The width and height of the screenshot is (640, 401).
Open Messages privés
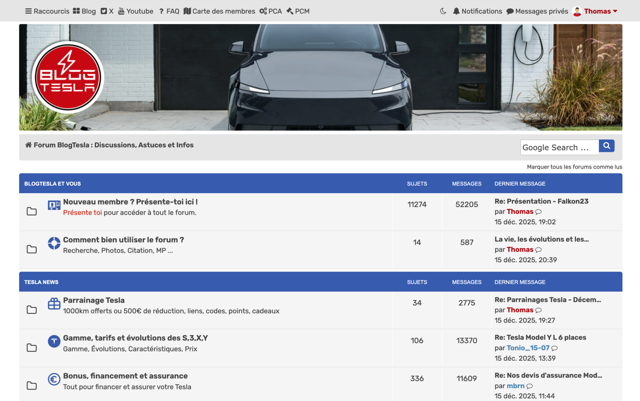[x=537, y=11]
